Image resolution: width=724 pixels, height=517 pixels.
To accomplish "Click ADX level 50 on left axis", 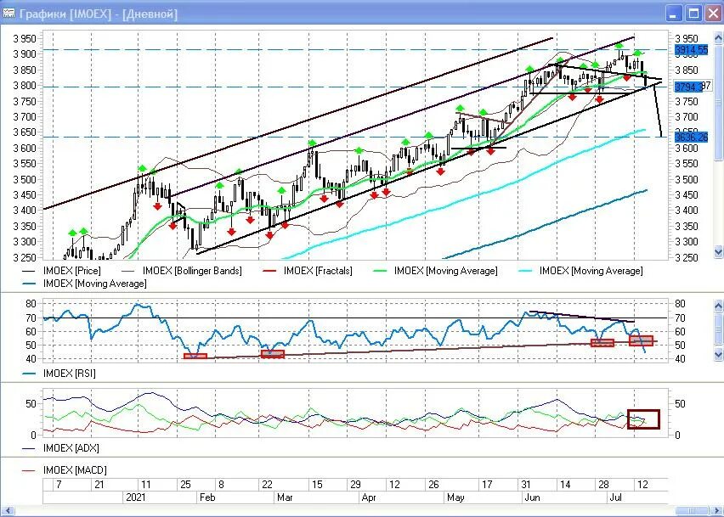I will [x=31, y=404].
